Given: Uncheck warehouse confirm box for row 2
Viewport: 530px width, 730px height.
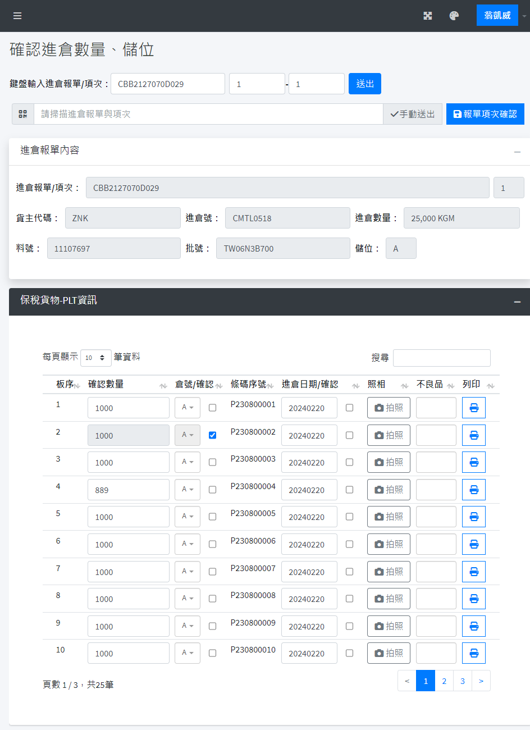Looking at the screenshot, I should pyautogui.click(x=212, y=435).
